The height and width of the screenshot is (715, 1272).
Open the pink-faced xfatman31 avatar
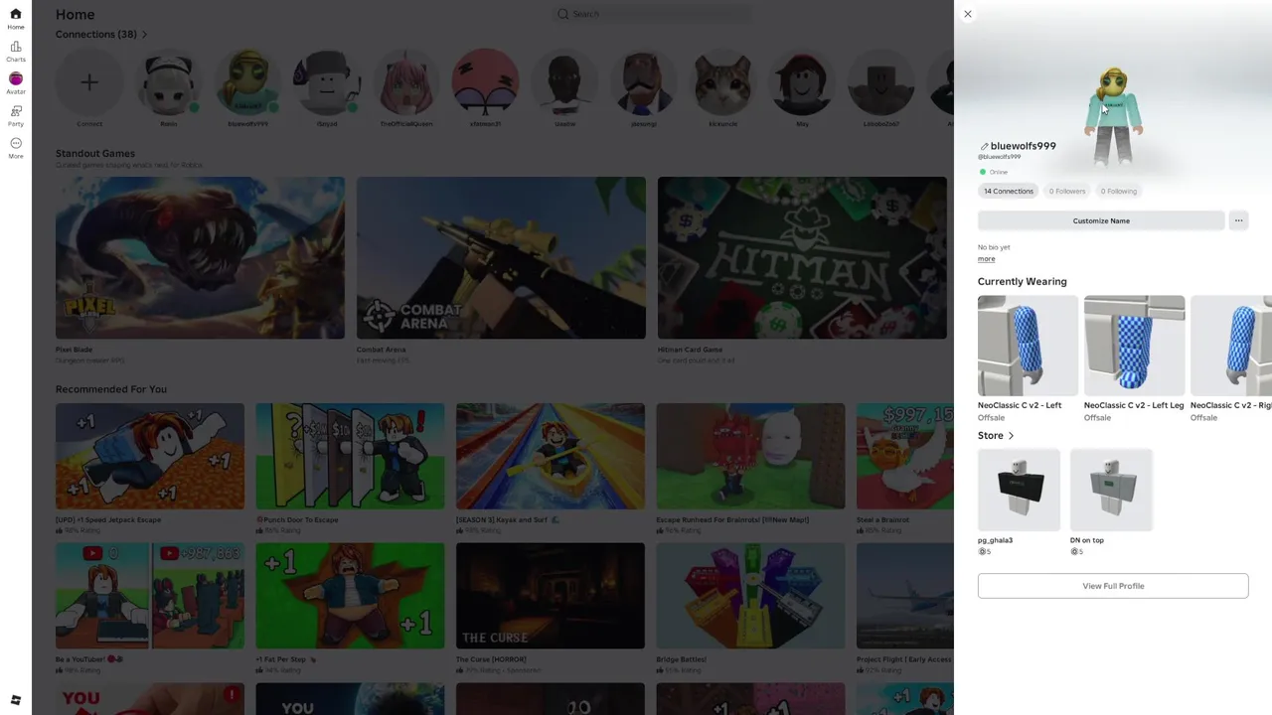(x=486, y=82)
